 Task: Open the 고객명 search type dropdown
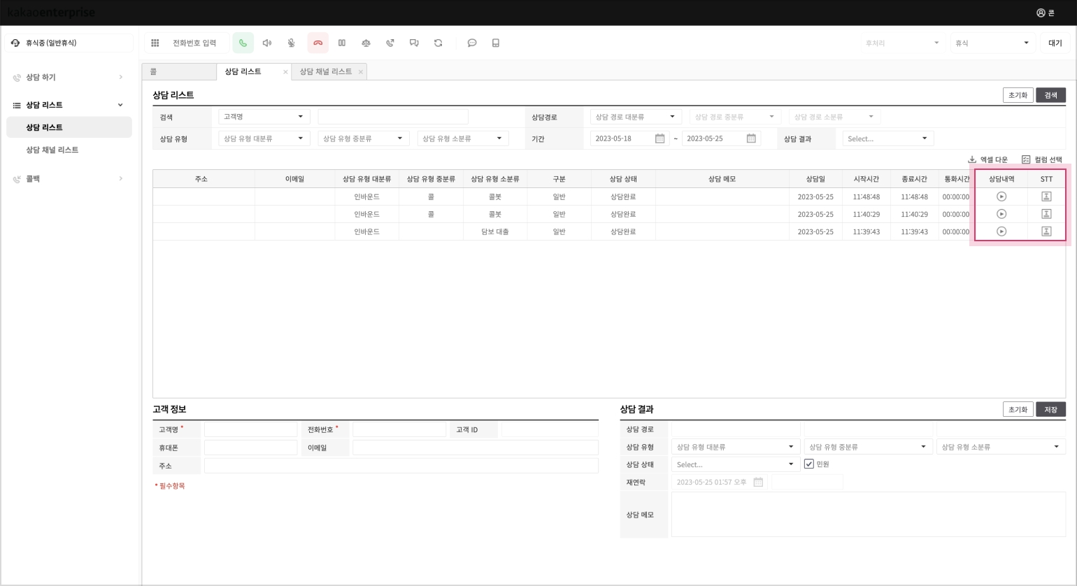(264, 117)
